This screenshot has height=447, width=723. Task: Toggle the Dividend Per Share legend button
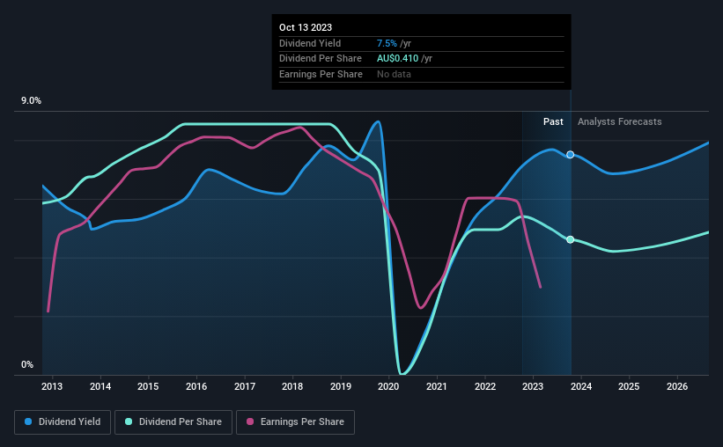coord(173,422)
